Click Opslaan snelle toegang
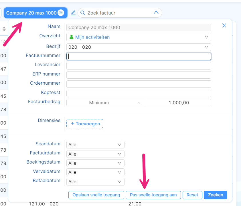This screenshot has height=206, width=241. 96,195
